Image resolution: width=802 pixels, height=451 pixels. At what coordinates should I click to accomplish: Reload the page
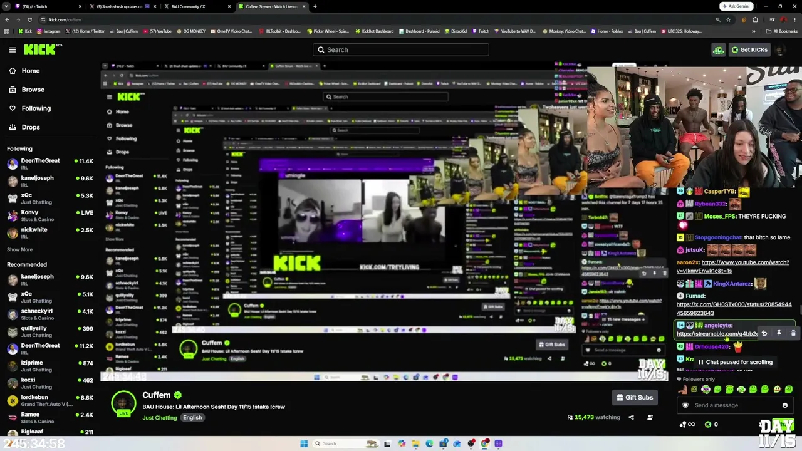point(29,19)
